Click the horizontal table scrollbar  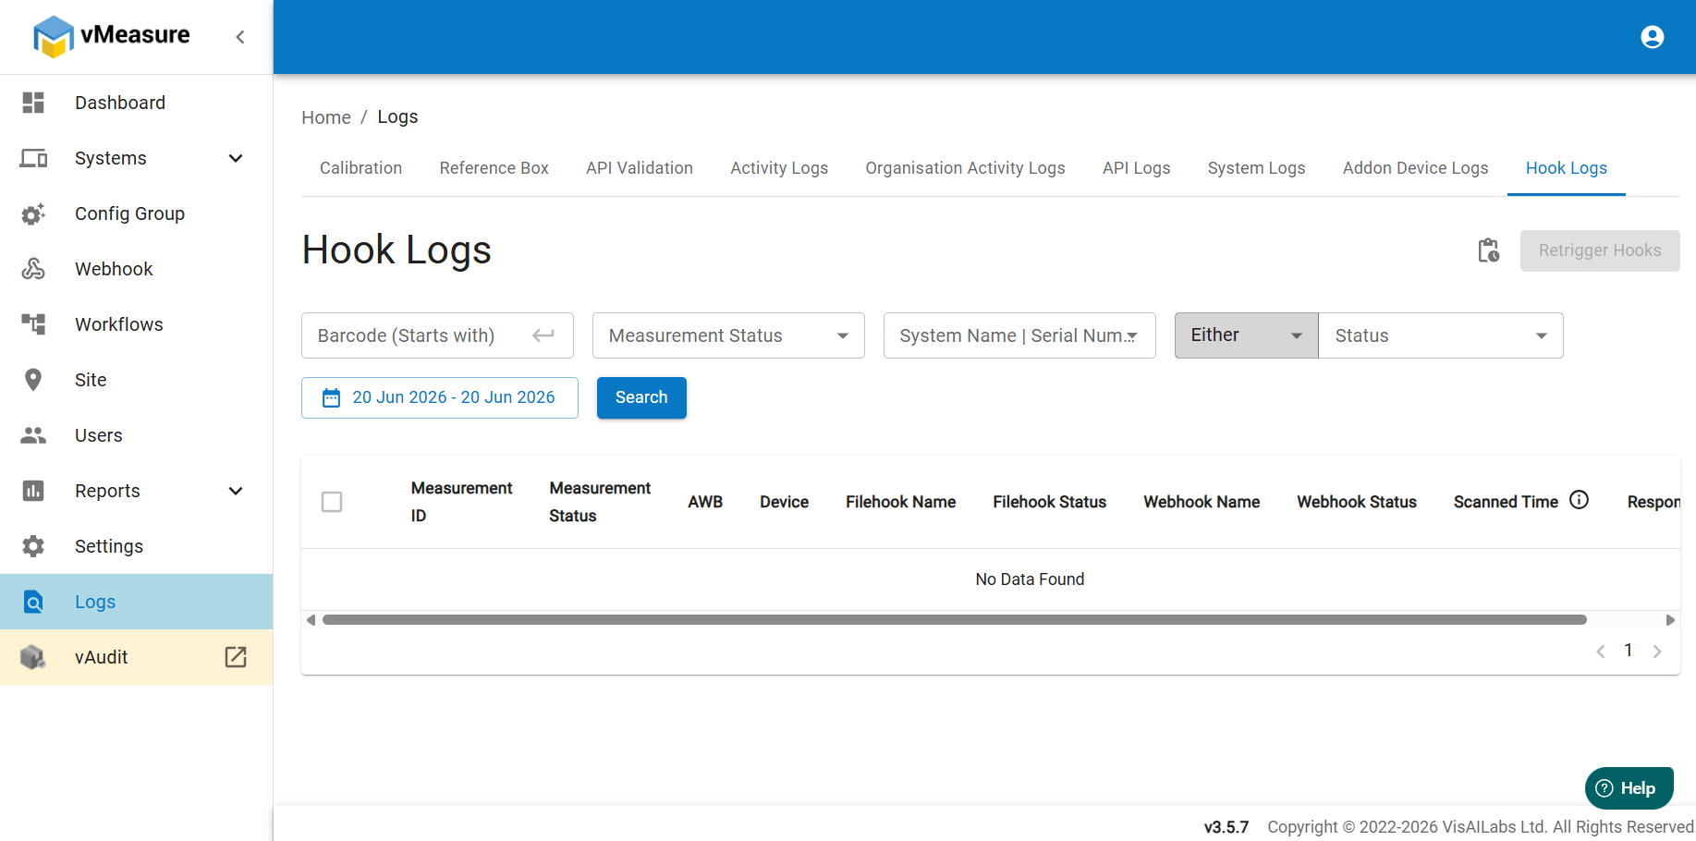(955, 620)
